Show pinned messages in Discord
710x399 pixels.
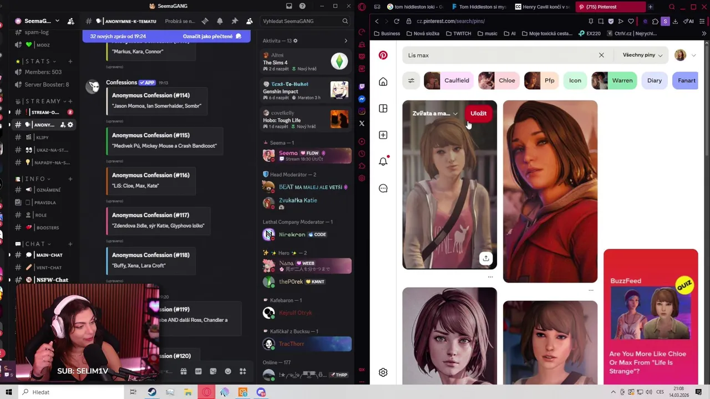(235, 21)
